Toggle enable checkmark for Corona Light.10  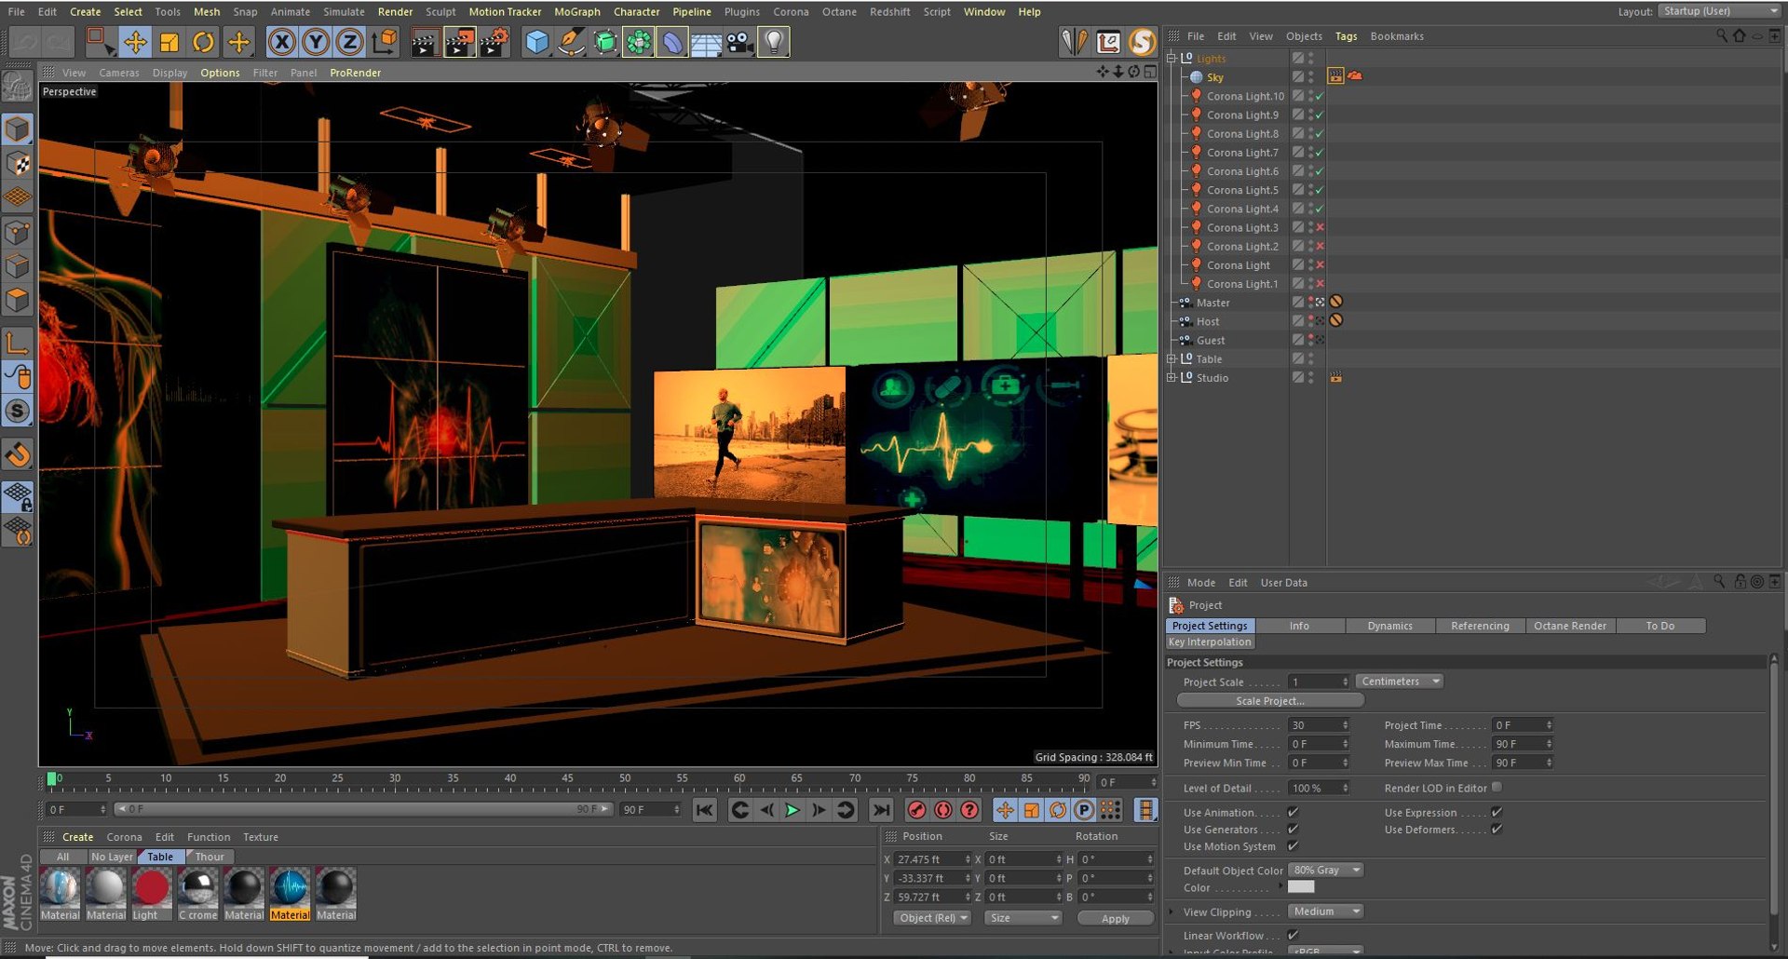tap(1320, 96)
